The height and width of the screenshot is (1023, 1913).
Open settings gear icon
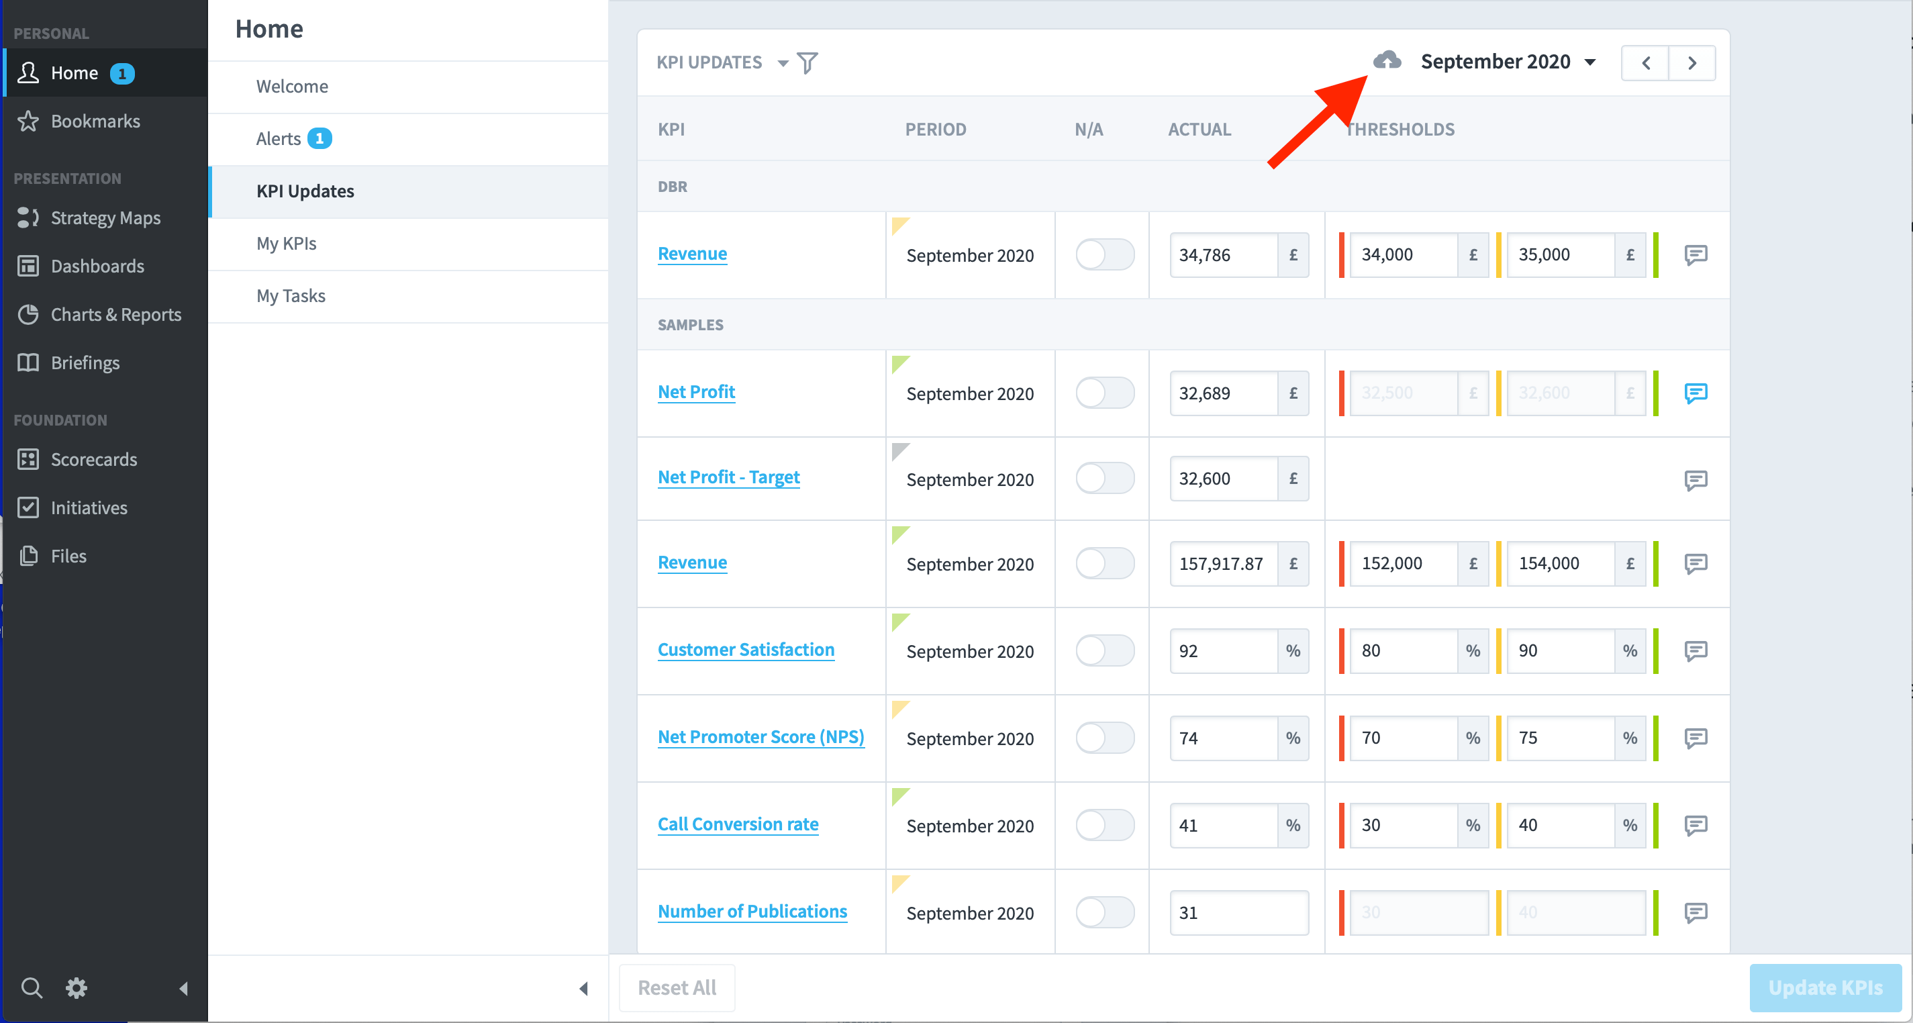click(x=77, y=987)
